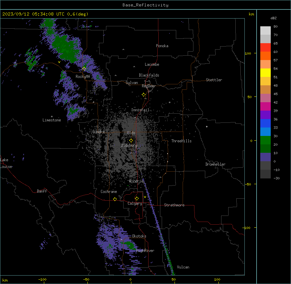Pick the slate purple swatch beside legend value 10
This screenshot has width=291, height=284.
265,157
